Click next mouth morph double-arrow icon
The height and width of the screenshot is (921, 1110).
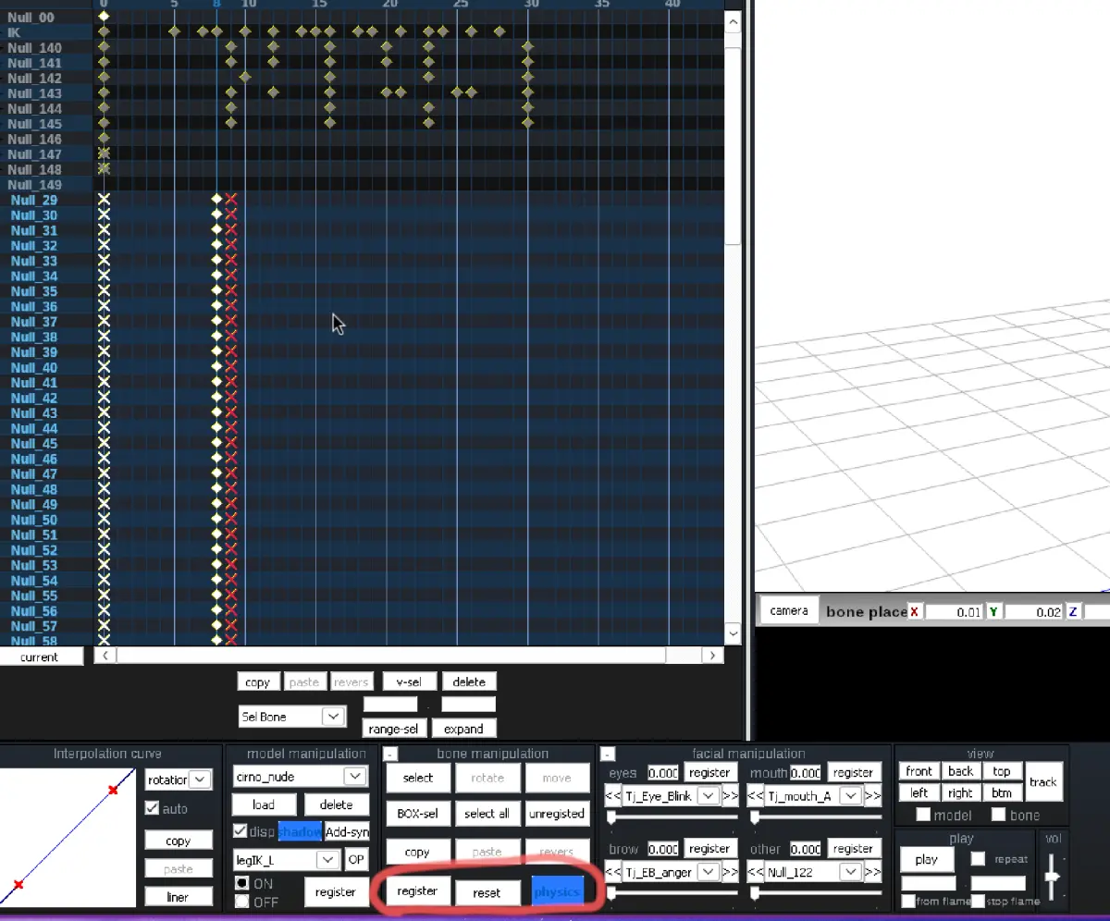[873, 796]
